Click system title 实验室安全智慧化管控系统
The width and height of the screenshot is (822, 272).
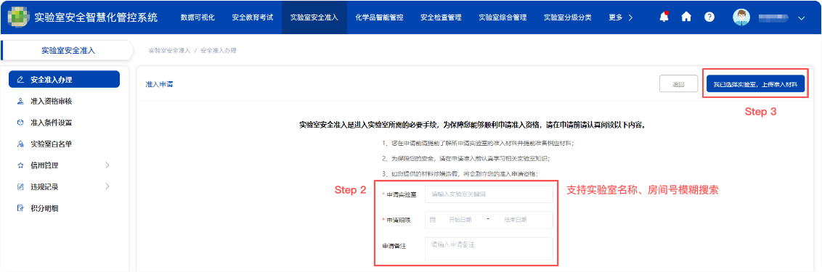[x=96, y=17]
